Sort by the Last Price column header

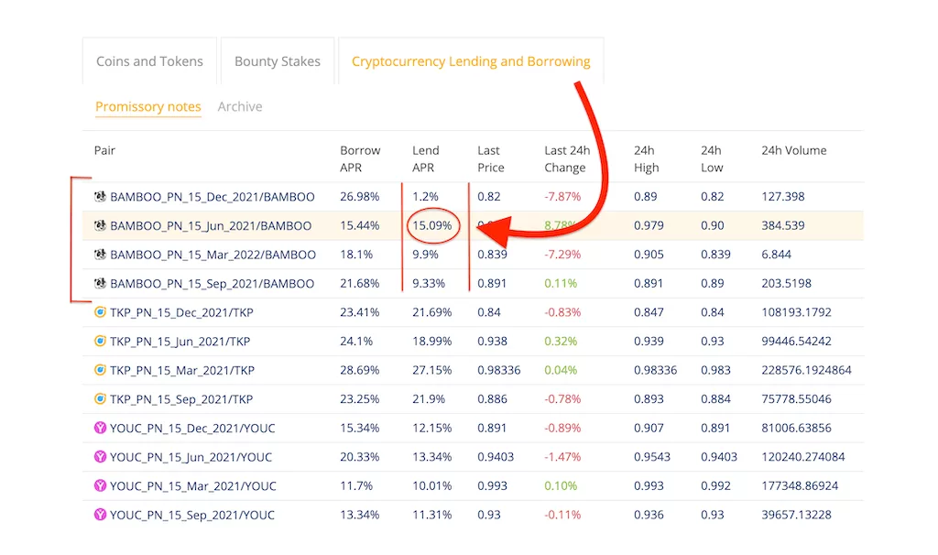coord(491,158)
